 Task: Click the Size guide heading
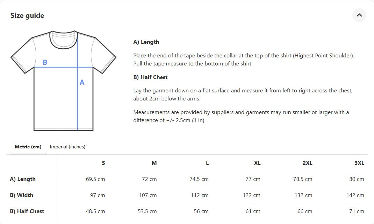27,15
